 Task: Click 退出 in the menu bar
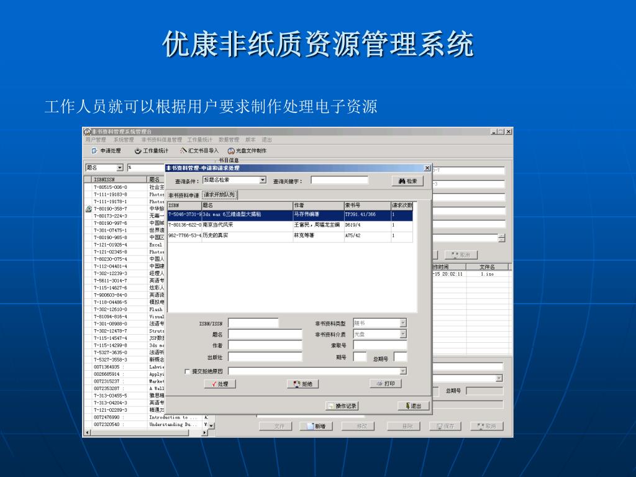[x=266, y=140]
